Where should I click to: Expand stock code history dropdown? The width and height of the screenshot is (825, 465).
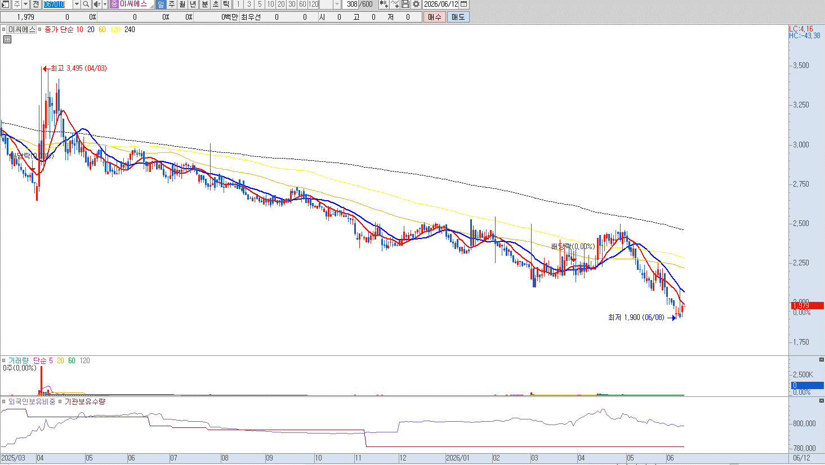(x=77, y=4)
